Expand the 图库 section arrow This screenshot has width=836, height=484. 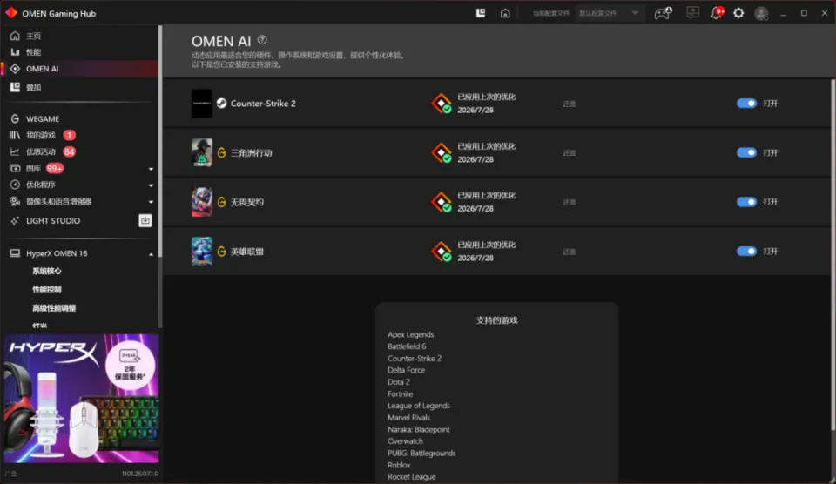coord(151,169)
